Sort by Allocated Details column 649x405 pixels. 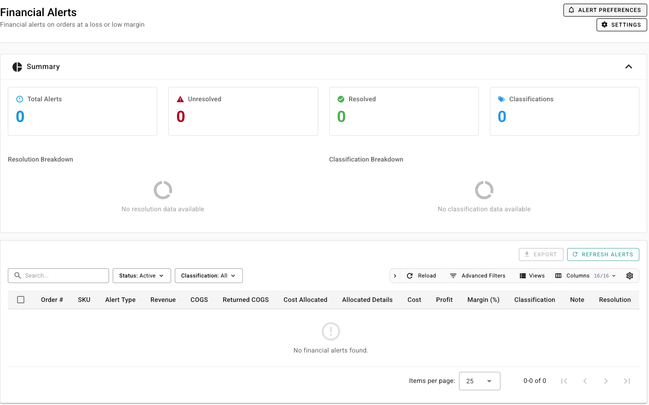(x=368, y=300)
